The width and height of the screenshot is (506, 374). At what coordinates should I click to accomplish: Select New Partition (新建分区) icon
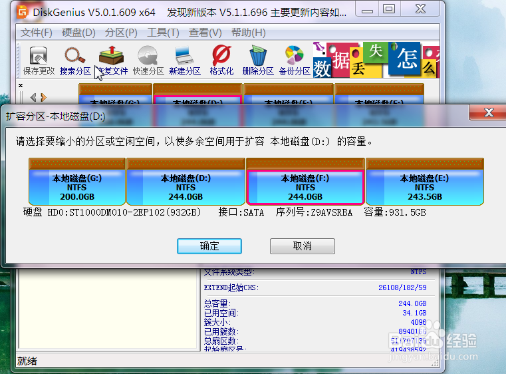point(185,61)
